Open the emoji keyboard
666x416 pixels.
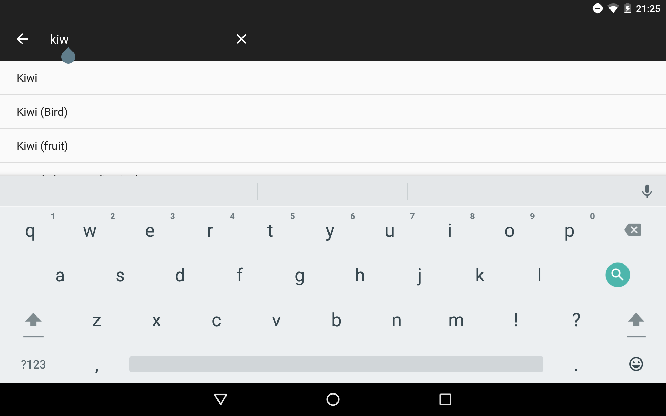tap(636, 364)
